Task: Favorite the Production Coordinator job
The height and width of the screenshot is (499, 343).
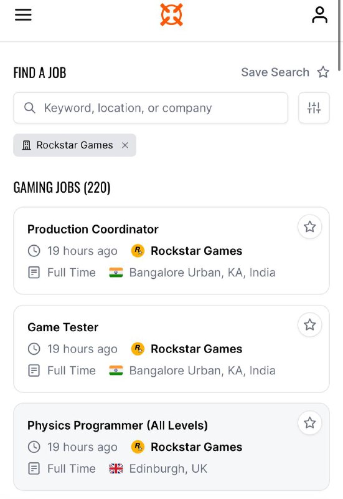Action: click(x=309, y=227)
